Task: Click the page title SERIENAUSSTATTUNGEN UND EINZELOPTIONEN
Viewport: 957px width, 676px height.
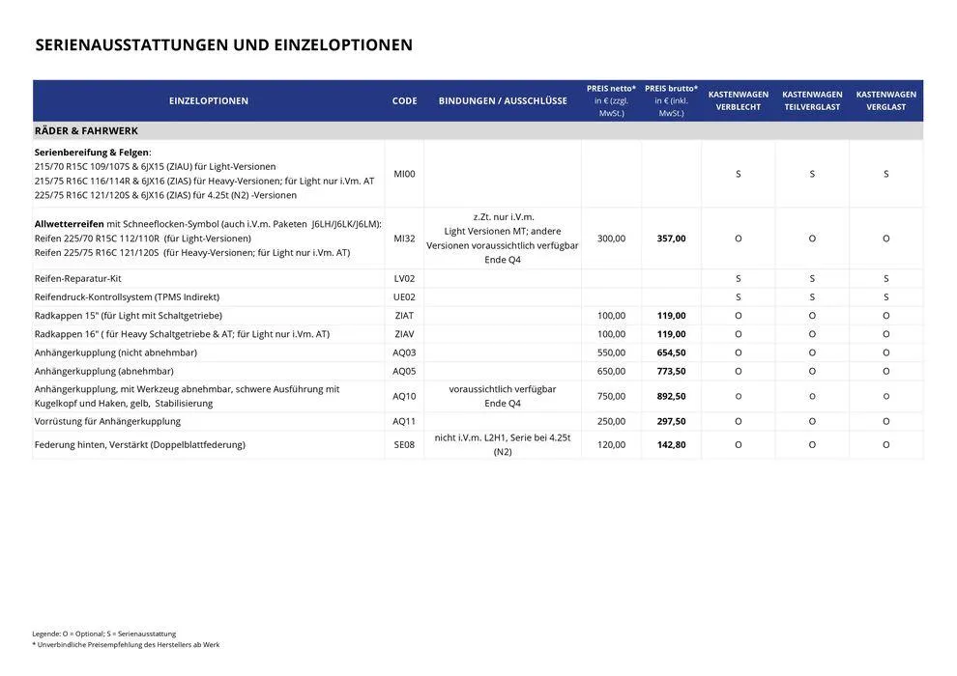Action: [x=223, y=44]
